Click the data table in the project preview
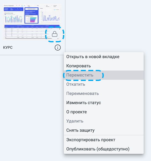Image resolution: width=151 pixels, height=161 pixels. pyautogui.click(x=32, y=32)
